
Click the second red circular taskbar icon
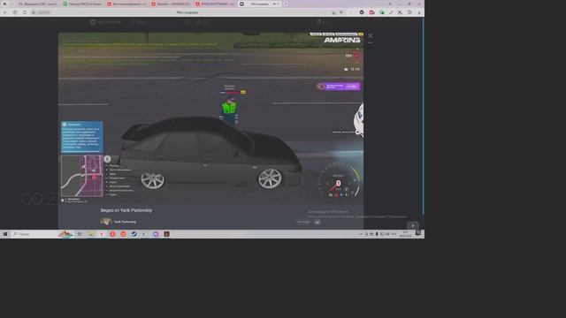click(x=123, y=234)
